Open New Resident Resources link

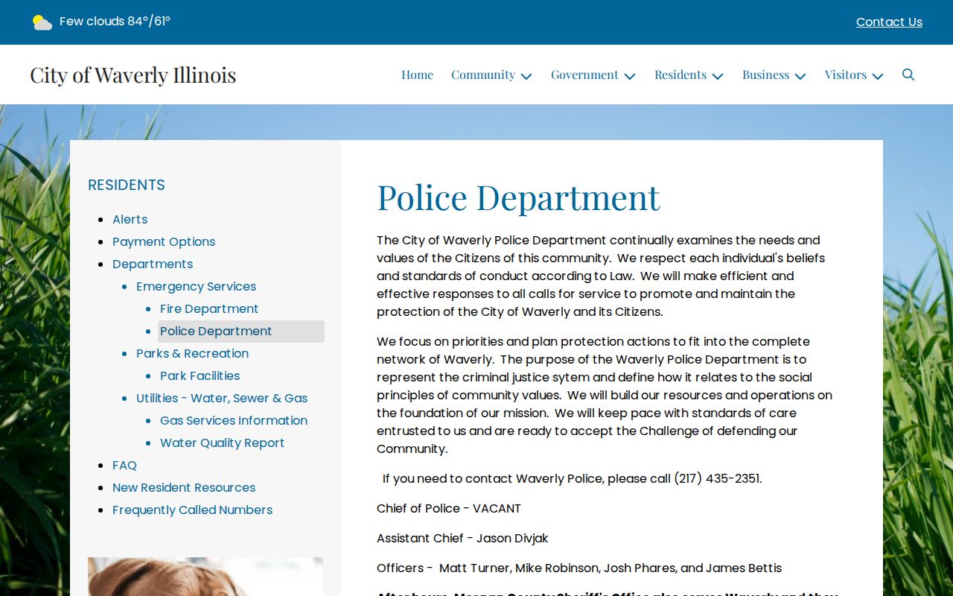point(184,487)
